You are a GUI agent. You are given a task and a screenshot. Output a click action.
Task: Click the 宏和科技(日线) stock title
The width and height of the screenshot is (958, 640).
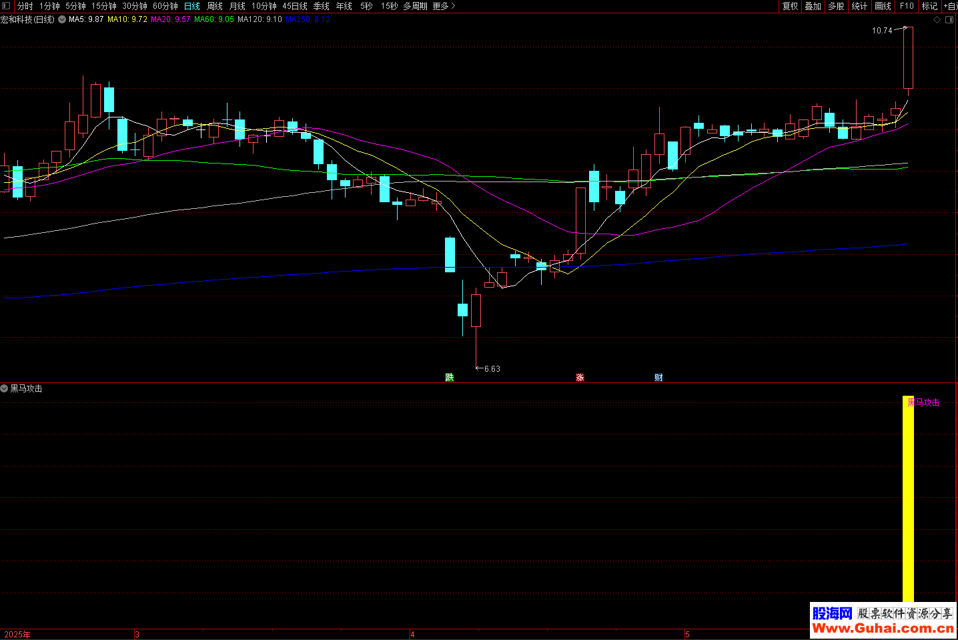(28, 20)
